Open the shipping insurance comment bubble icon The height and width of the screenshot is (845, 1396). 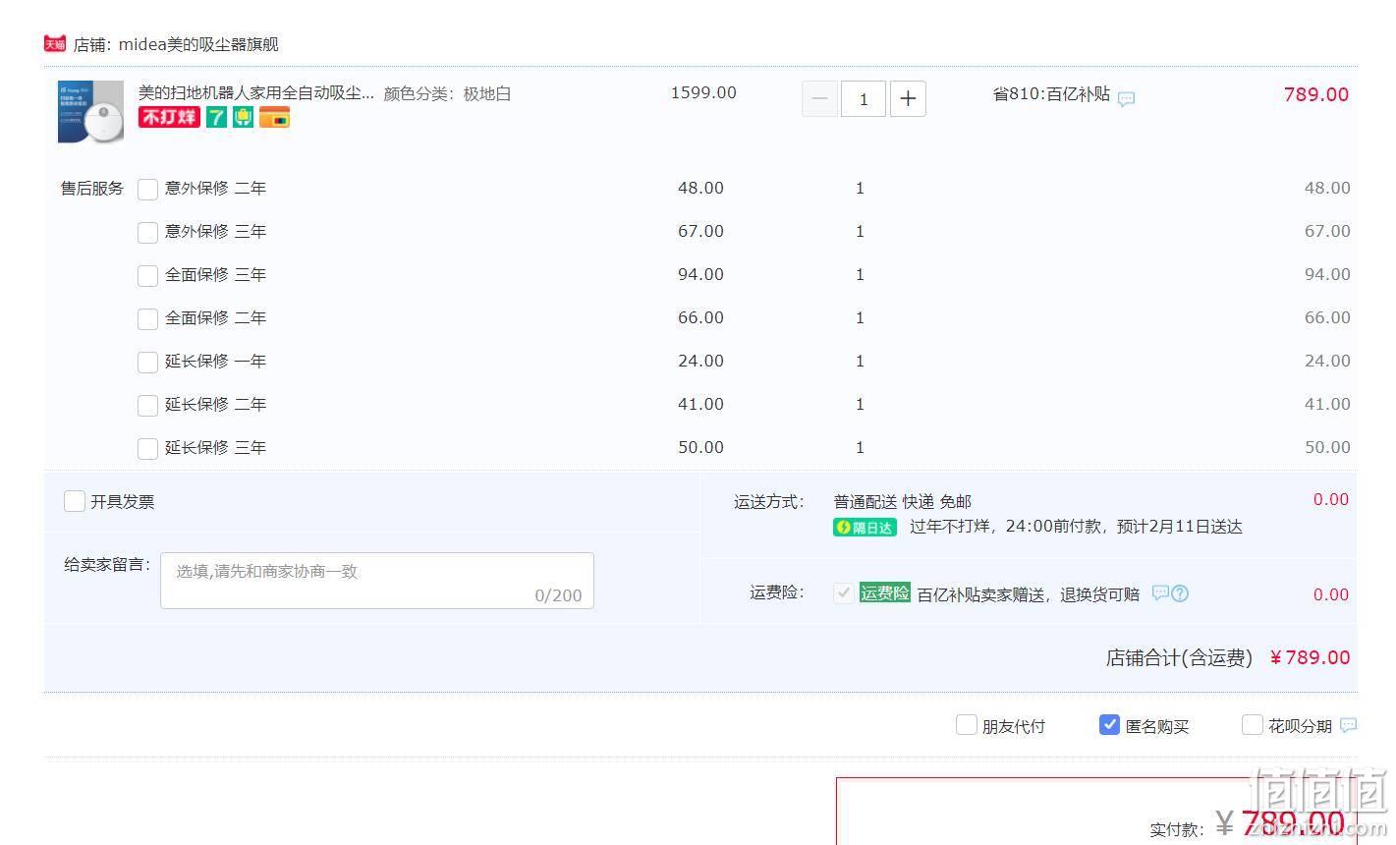(x=1160, y=592)
